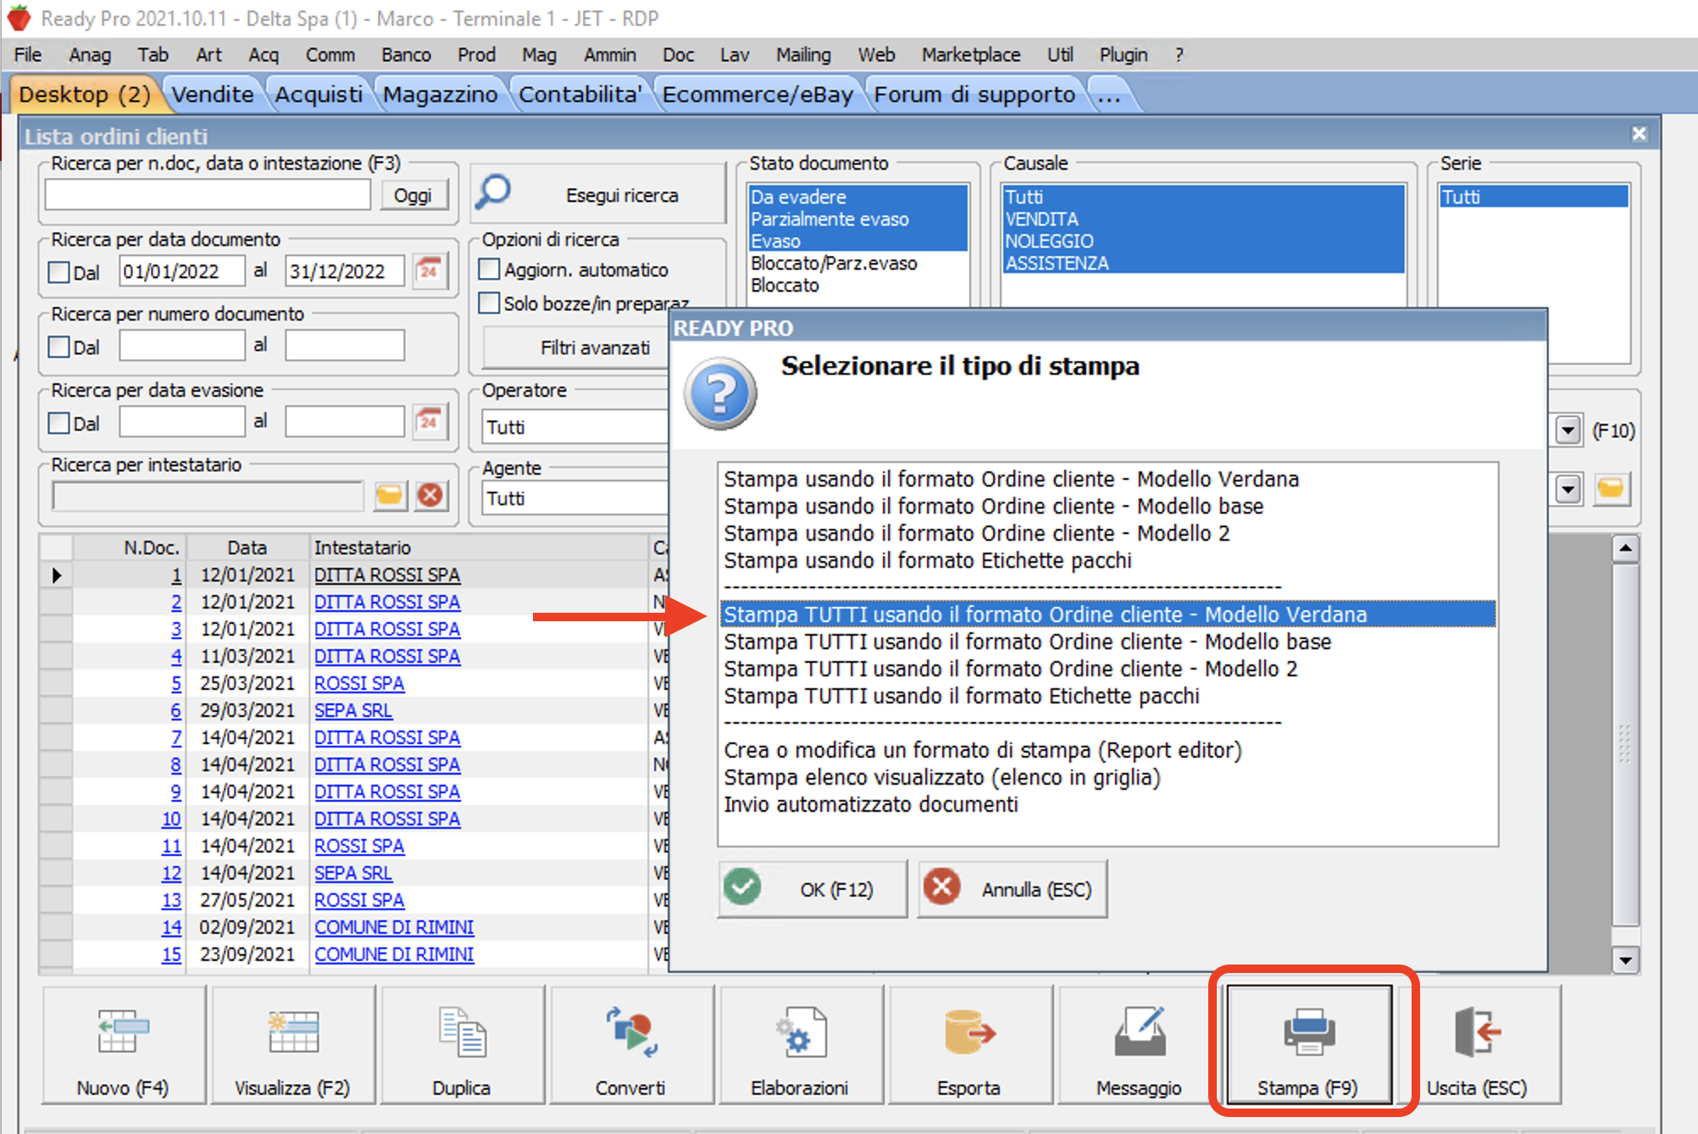Switch to the Contabilita' tab
The image size is (1698, 1134).
tap(580, 94)
